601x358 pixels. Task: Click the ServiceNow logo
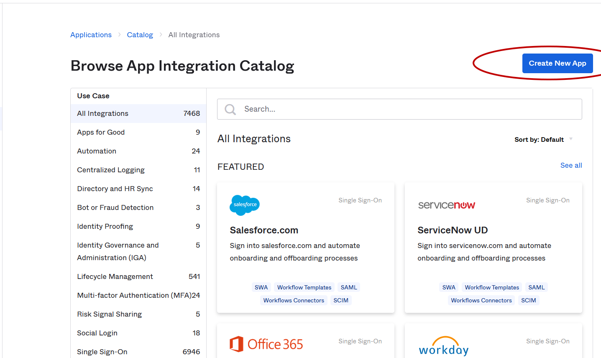(447, 205)
